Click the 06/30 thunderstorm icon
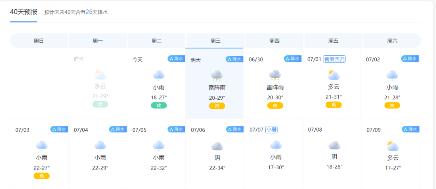 [x=275, y=76]
